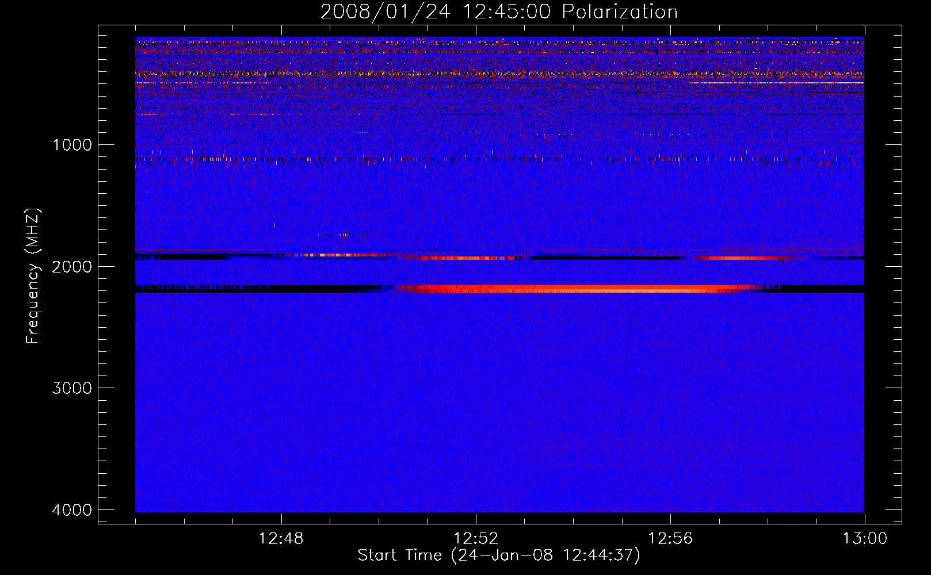Click the 2000 frequency tick label
The width and height of the screenshot is (931, 575).
pos(72,267)
